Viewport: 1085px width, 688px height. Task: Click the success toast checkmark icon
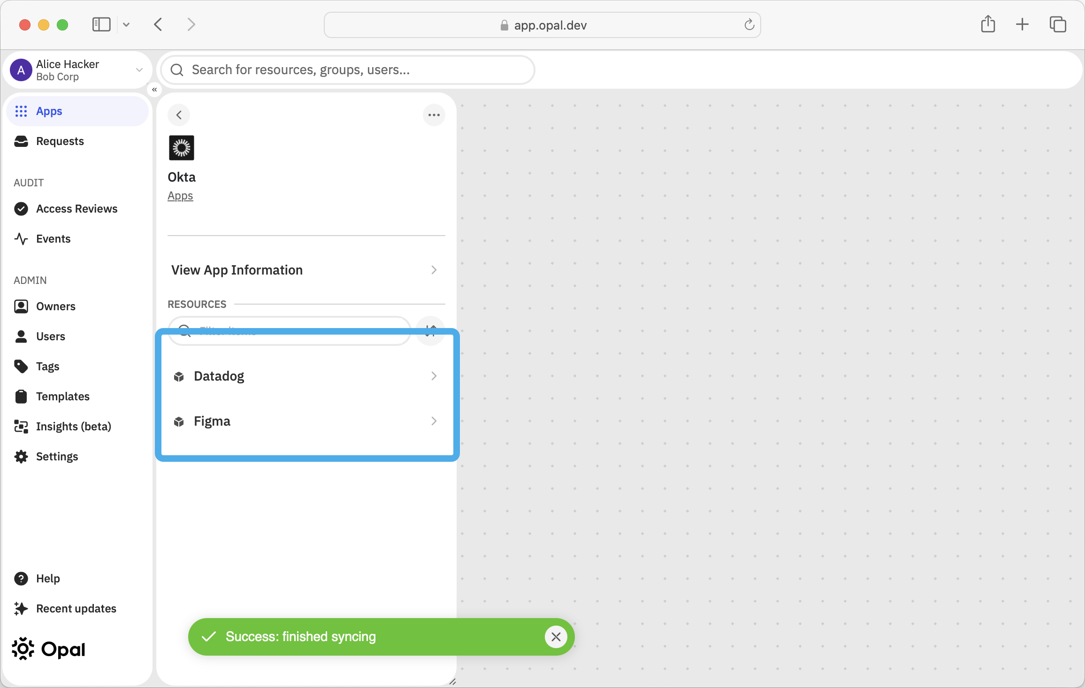coord(208,637)
